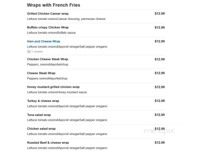Select Roasted Beef & cheese wrap item
Screen dimensions: 209x154
48,143
